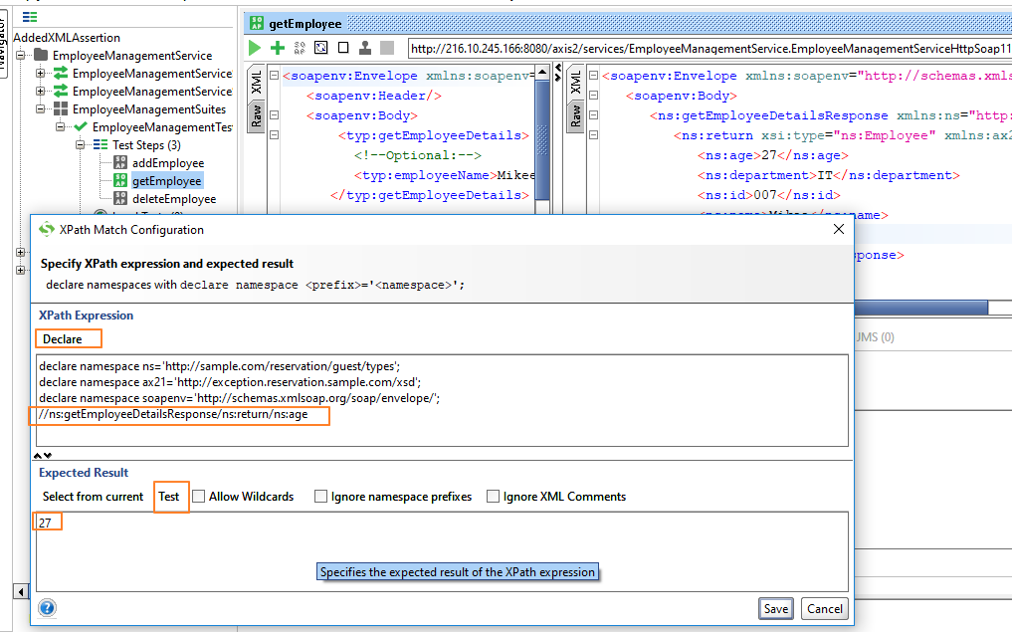Open the help icon in XPath dialog
This screenshot has width=1012, height=632.
point(46,608)
